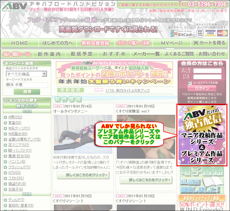230x211 pixels.
Task: Open the パスワードを忘れた方はこちら link
Action: (x=202, y=94)
